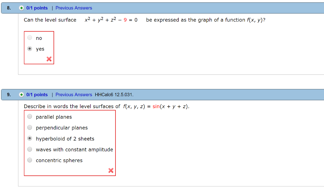Open Previous Answers for question 9

[74, 94]
